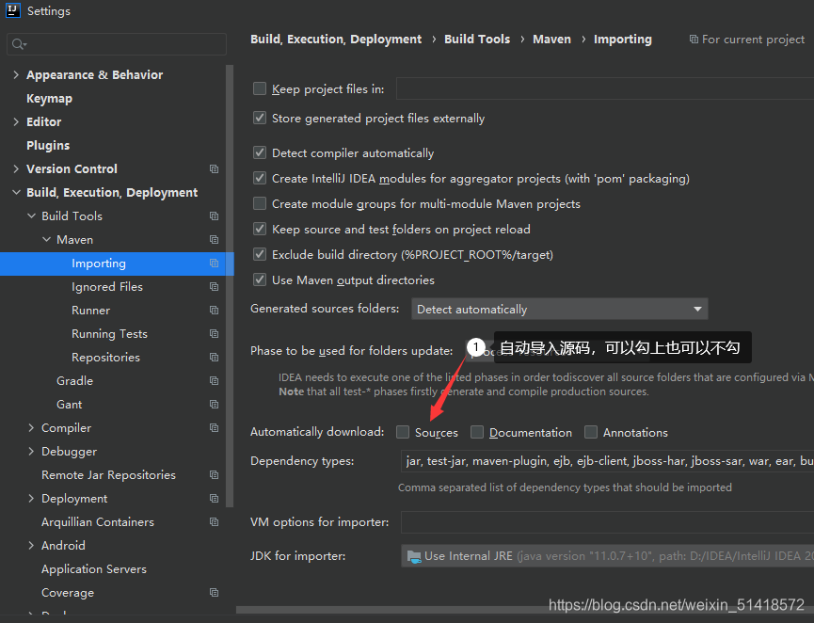814x623 pixels.
Task: Click the settings tree vertical scrollbar
Action: click(x=230, y=285)
